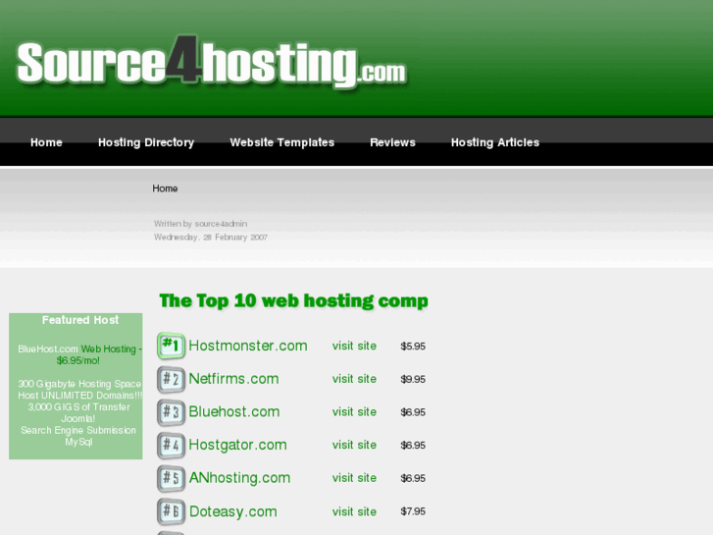Click the Wednesday, 28 February 2007 date
This screenshot has height=535, width=713.
[211, 238]
